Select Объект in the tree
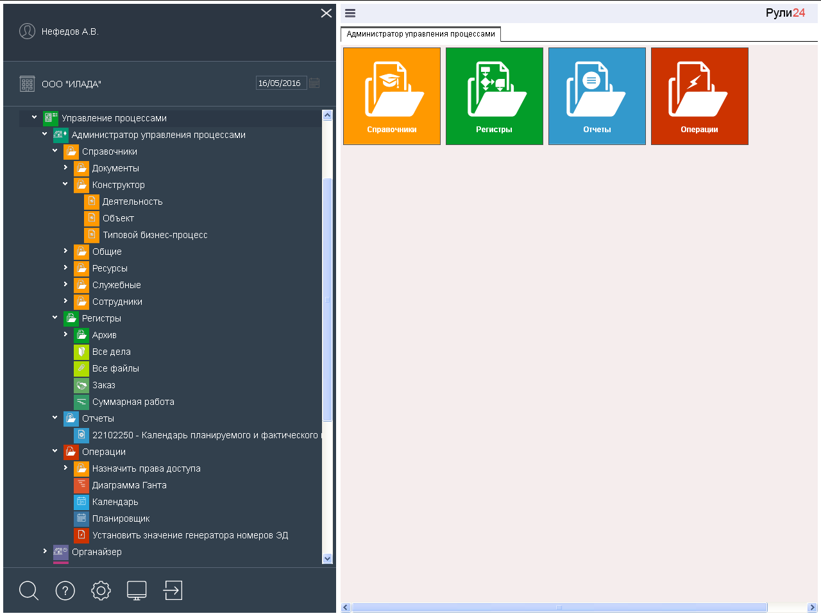821x616 pixels. [x=118, y=218]
